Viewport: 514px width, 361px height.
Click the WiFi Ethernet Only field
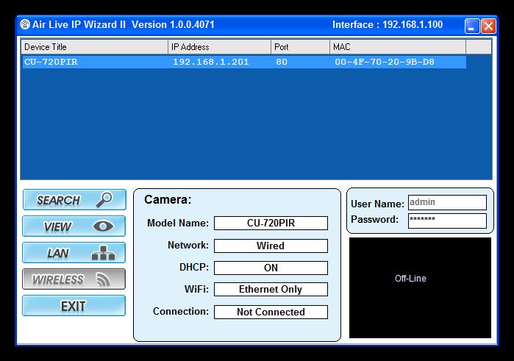tap(271, 290)
